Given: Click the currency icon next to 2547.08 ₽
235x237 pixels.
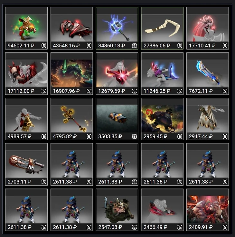Looking at the screenshot, I should point(134,227).
